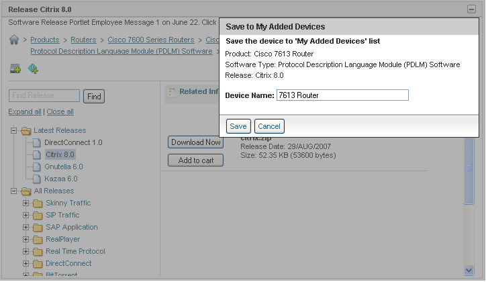Select the SIP Traffic tree label
The width and height of the screenshot is (486, 282).
[x=62, y=215]
